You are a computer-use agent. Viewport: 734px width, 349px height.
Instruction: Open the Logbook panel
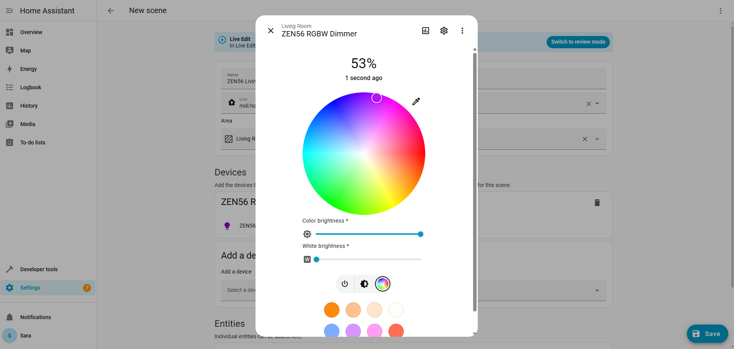pyautogui.click(x=48, y=87)
